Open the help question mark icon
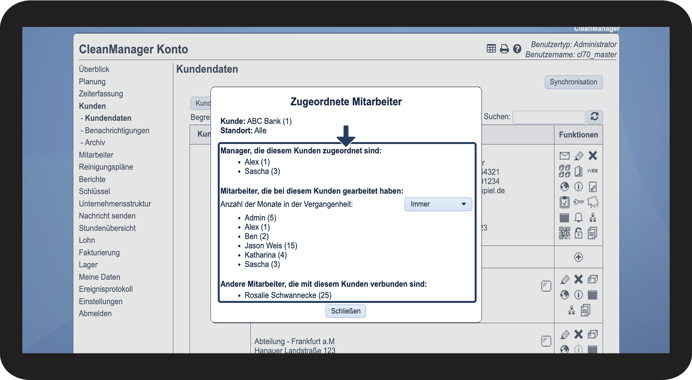 pos(517,49)
